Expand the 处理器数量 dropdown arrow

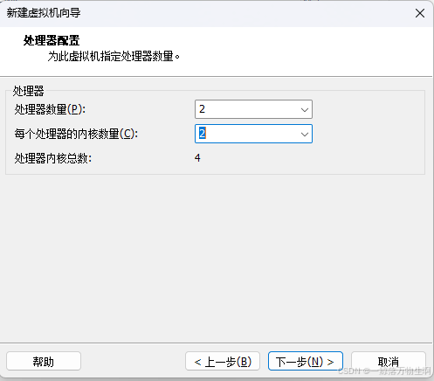click(x=305, y=109)
